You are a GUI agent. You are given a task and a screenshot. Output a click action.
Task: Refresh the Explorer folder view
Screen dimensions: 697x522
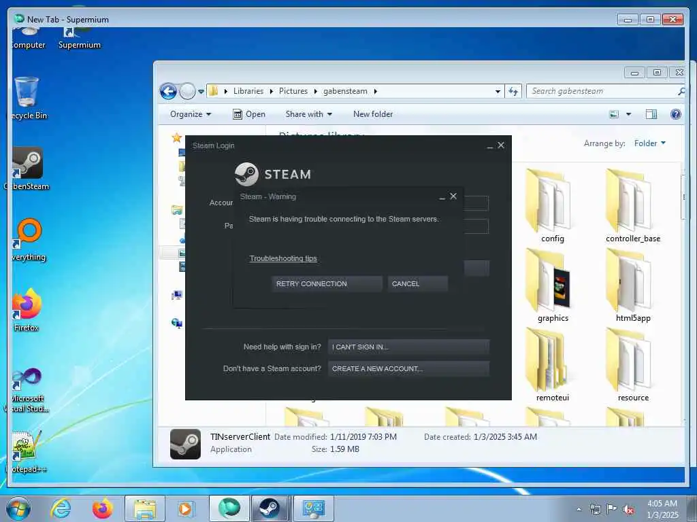[513, 92]
